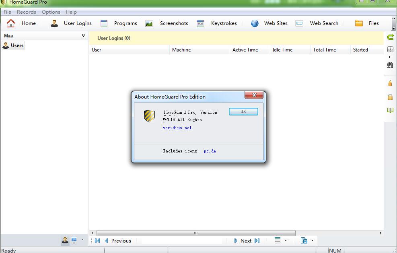This screenshot has width=397, height=253.
Task: Close the About HomeGuard dialog
Action: pyautogui.click(x=254, y=95)
